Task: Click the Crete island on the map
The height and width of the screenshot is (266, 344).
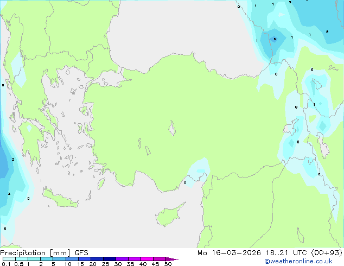Action: pos(60,198)
